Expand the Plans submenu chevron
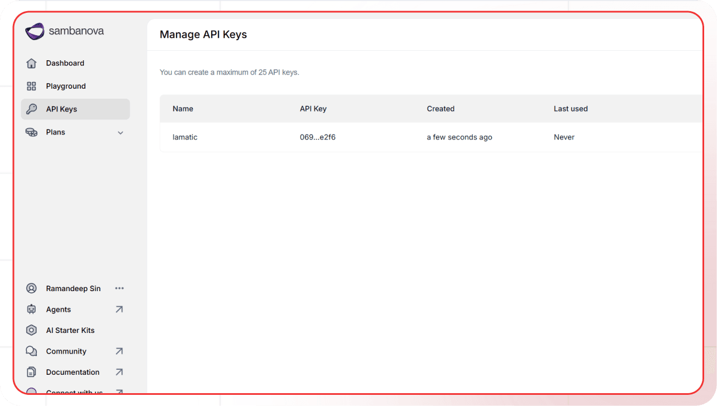The image size is (717, 406). [120, 133]
